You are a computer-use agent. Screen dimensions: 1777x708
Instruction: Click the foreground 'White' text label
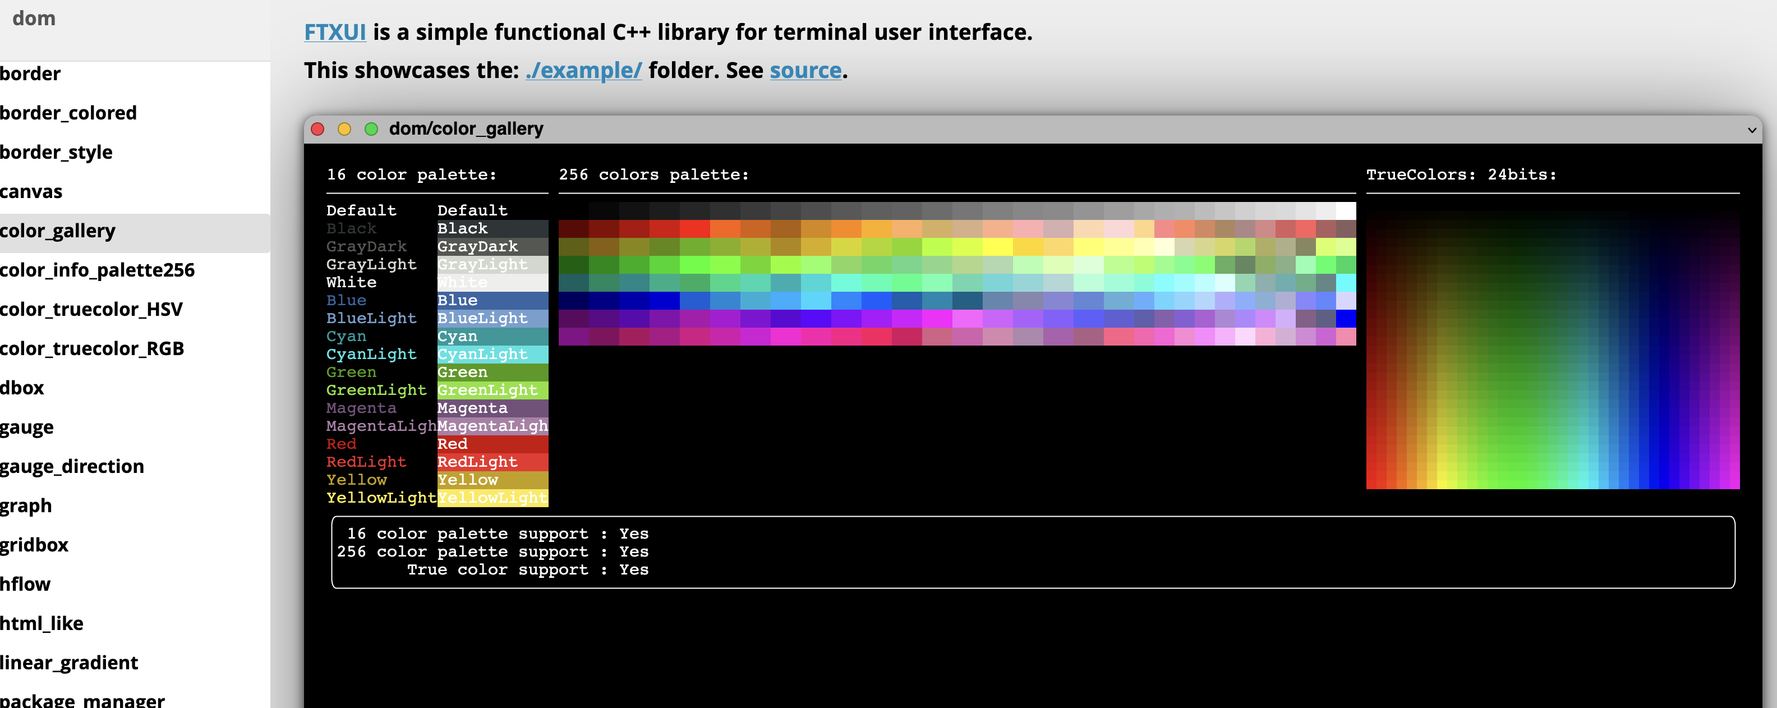[x=351, y=282]
